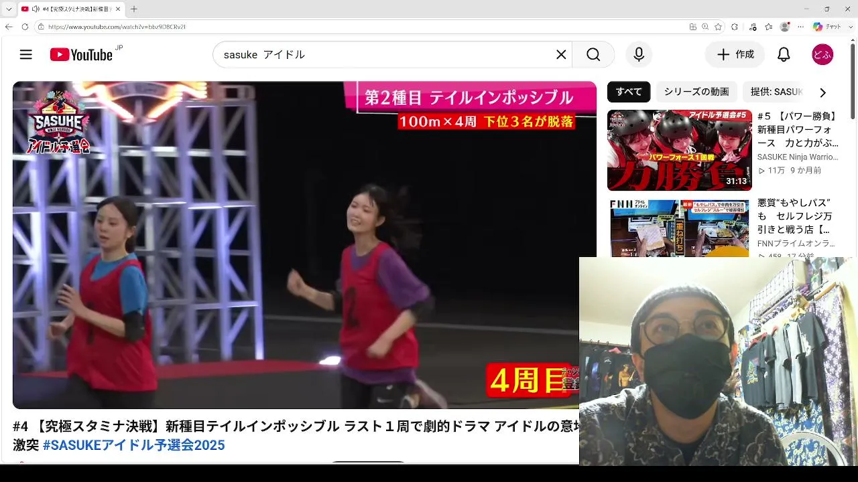Viewport: 858px width, 482px height.
Task: Open the tab search dropdown arrow
Action: pos(9,9)
